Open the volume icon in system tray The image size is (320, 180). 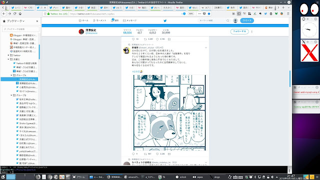(x=272, y=177)
